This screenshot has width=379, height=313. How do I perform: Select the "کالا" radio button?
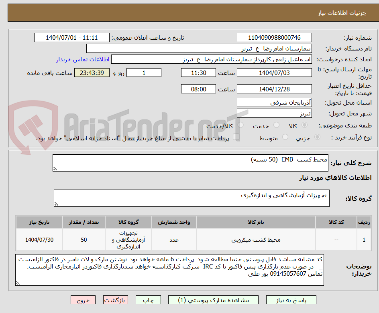click(x=304, y=125)
